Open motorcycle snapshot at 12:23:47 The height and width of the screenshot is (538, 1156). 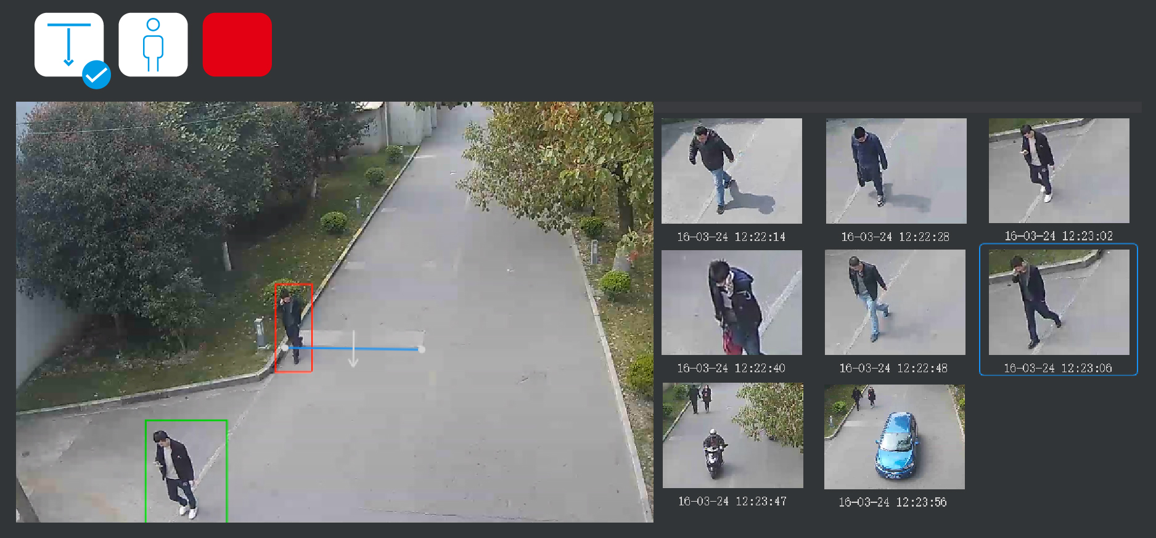[x=733, y=436]
